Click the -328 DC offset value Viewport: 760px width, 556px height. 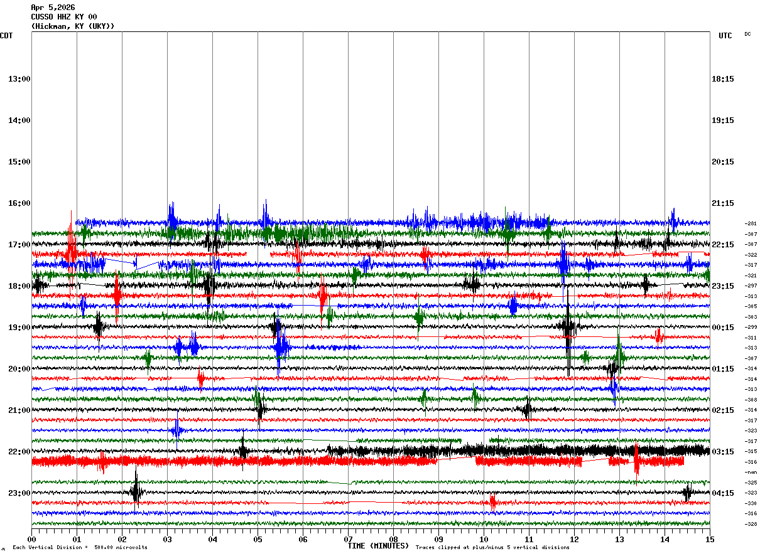pos(751,524)
